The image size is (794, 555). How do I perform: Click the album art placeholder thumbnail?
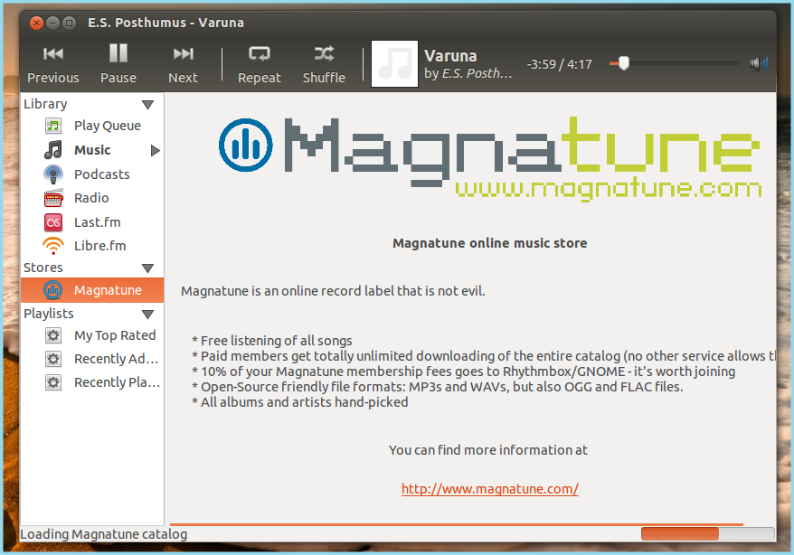[x=394, y=64]
